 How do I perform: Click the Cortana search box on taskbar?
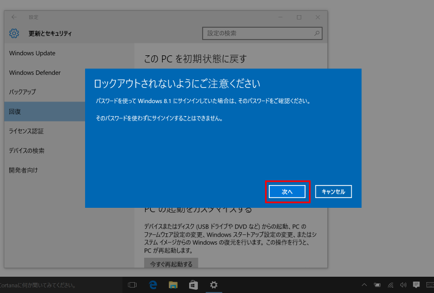point(61,285)
